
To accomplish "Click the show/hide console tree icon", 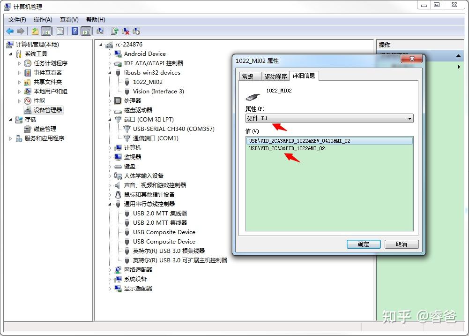I will coord(46,31).
